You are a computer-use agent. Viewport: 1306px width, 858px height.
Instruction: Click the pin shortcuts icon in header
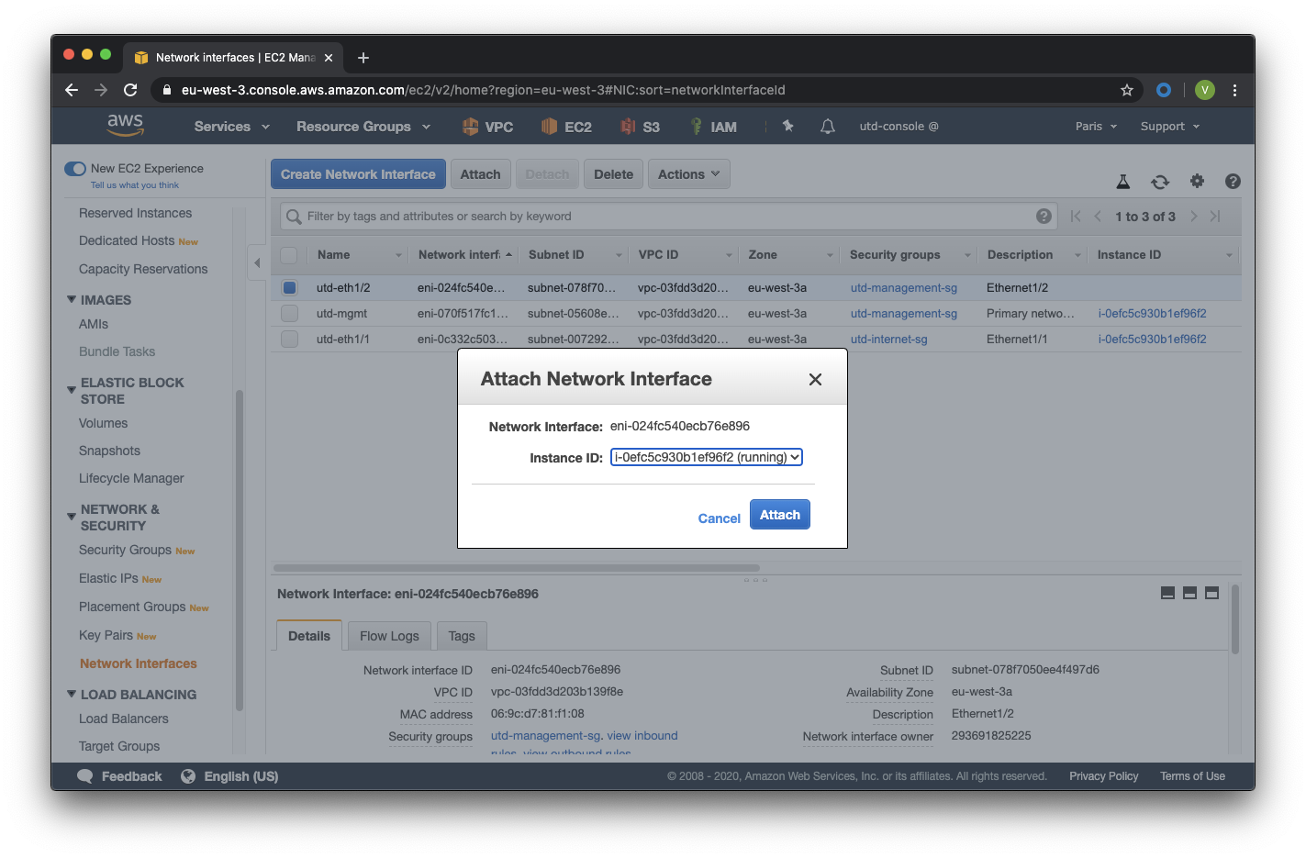pos(787,126)
